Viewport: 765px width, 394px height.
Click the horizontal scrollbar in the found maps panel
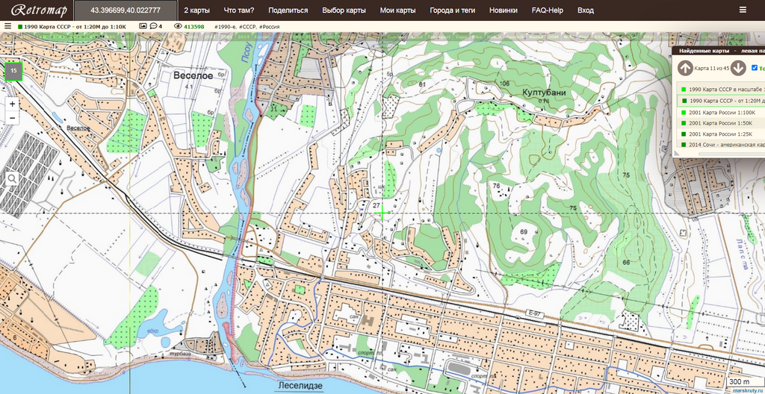click(732, 154)
